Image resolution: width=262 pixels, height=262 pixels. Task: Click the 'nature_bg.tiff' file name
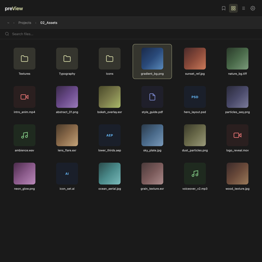[237, 74]
